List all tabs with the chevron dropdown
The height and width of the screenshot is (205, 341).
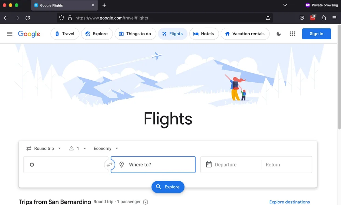click(x=285, y=5)
